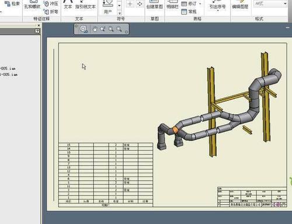
Task: Click the parts list cell with item '11'
Action: [69, 186]
